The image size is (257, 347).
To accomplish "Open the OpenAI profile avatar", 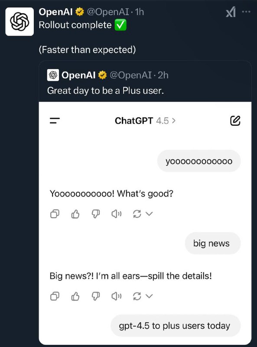I will point(20,21).
